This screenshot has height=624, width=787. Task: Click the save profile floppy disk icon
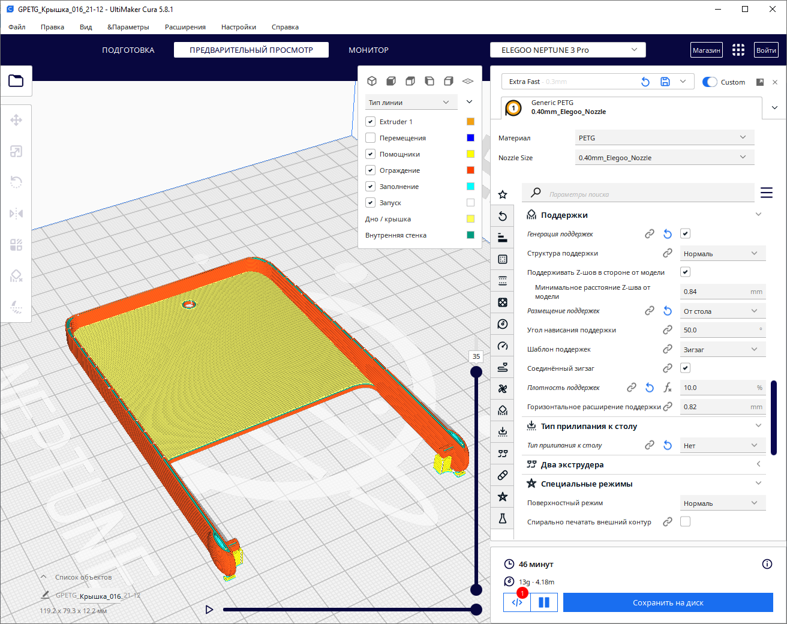click(665, 82)
